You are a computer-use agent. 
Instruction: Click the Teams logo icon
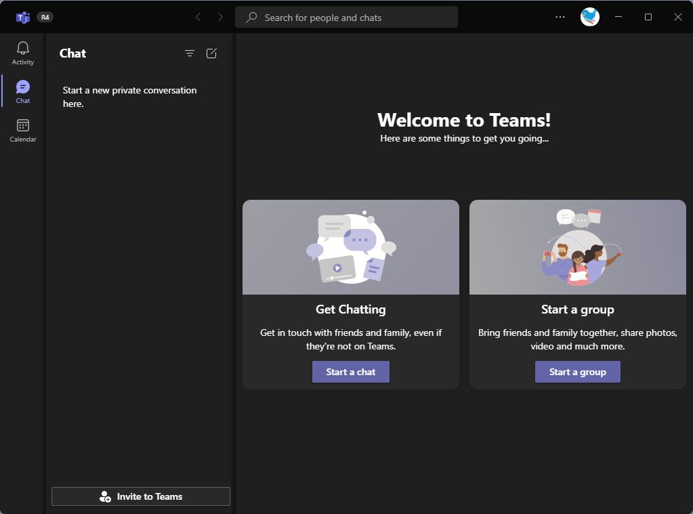point(22,17)
